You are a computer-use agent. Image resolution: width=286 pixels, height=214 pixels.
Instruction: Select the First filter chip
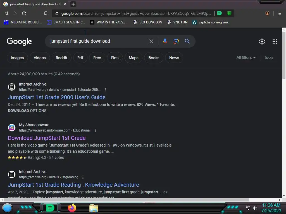[x=115, y=58]
